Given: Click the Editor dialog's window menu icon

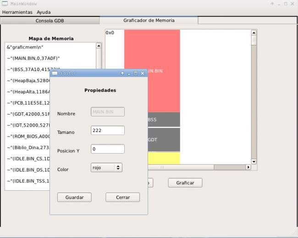Looking at the screenshot, I should coord(55,73).
